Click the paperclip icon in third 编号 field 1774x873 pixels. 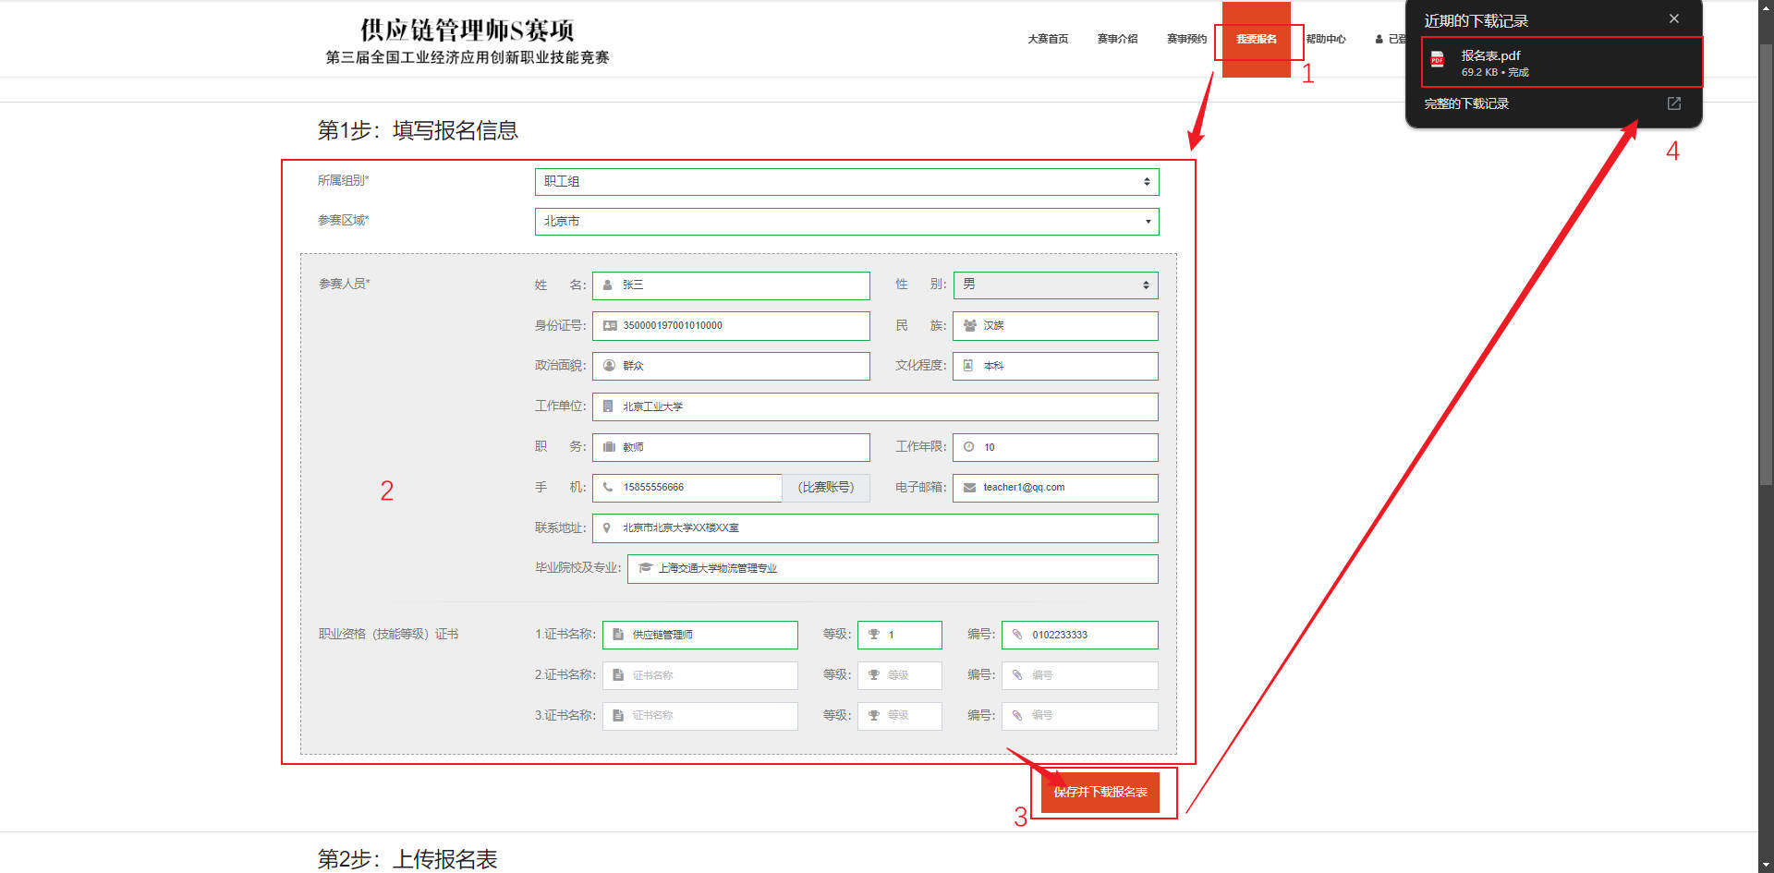pyautogui.click(x=1017, y=716)
